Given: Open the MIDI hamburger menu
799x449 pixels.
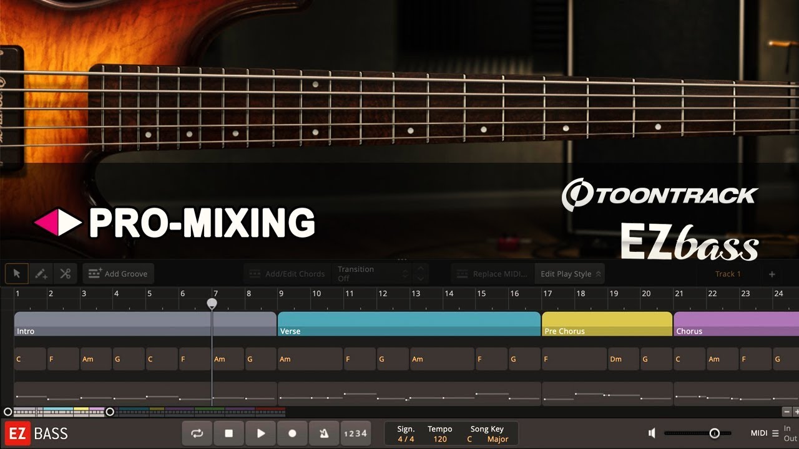Looking at the screenshot, I should click(775, 433).
